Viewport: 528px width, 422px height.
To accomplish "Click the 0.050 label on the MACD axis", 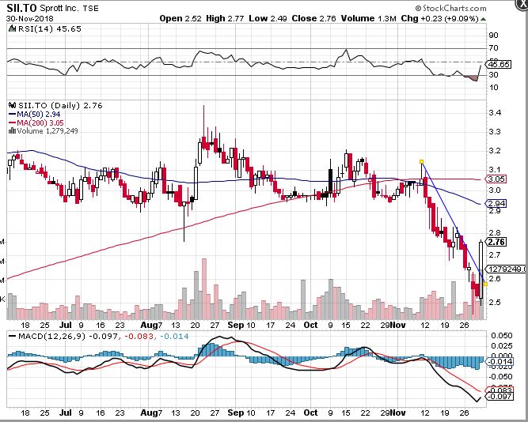I will click(502, 336).
